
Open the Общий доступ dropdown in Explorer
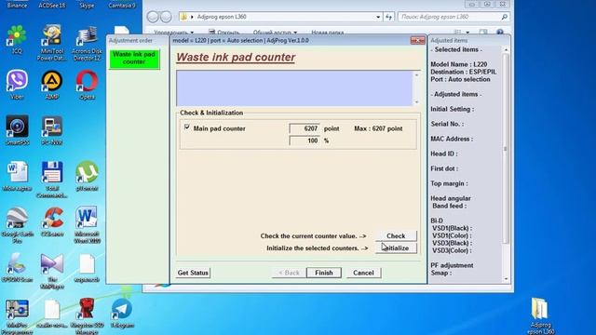tap(275, 33)
